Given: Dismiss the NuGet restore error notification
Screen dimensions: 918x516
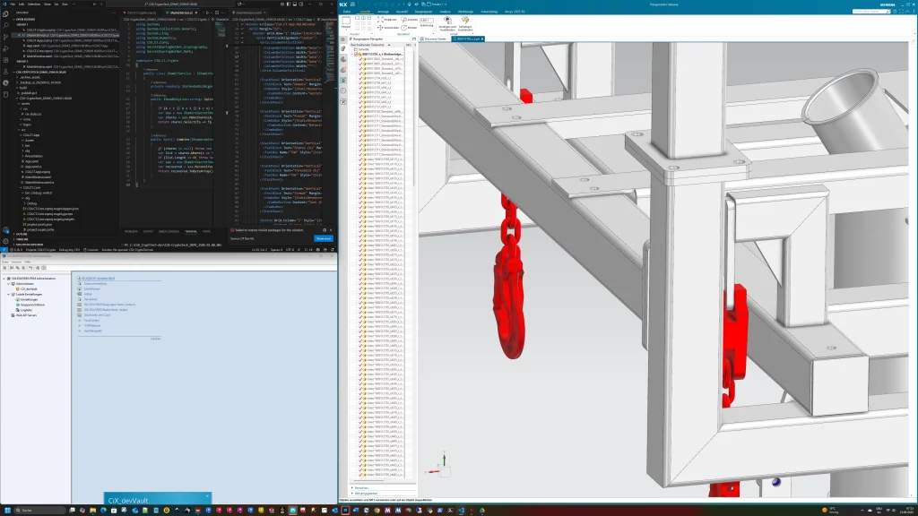Looking at the screenshot, I should tap(331, 231).
